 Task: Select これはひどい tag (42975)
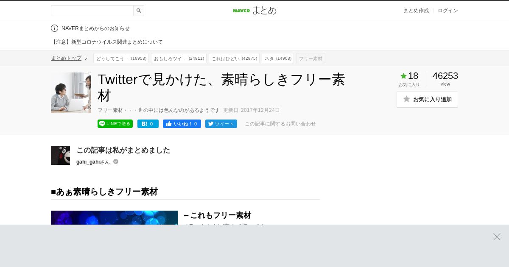click(x=234, y=58)
